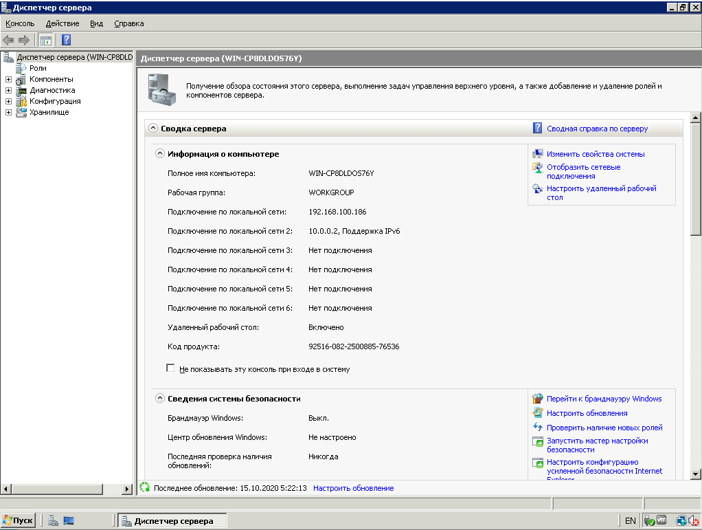Click the Роли tree icon
Screen dimensions: 702x530
coord(21,68)
